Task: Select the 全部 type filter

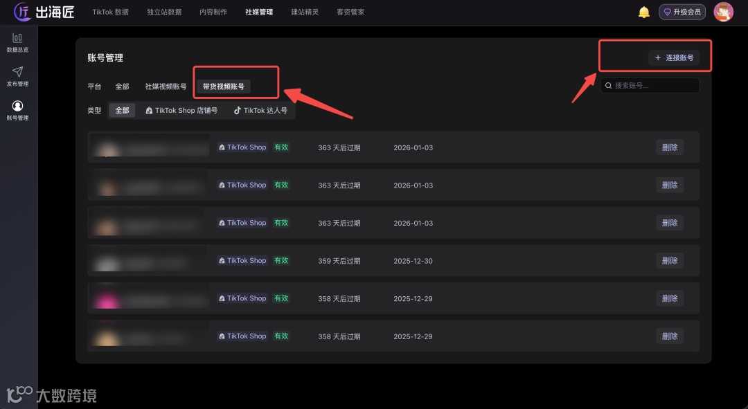Action: click(x=122, y=110)
